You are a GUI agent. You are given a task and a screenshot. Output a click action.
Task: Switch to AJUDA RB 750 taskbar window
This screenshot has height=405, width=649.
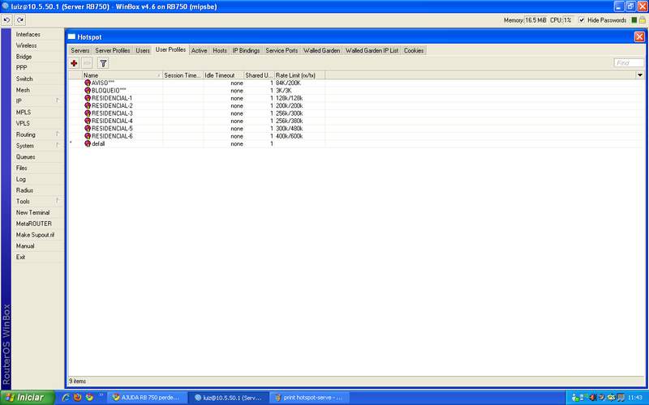coord(146,398)
